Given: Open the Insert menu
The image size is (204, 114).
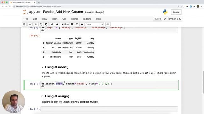Looking at the screenshot, I should (x=55, y=19).
